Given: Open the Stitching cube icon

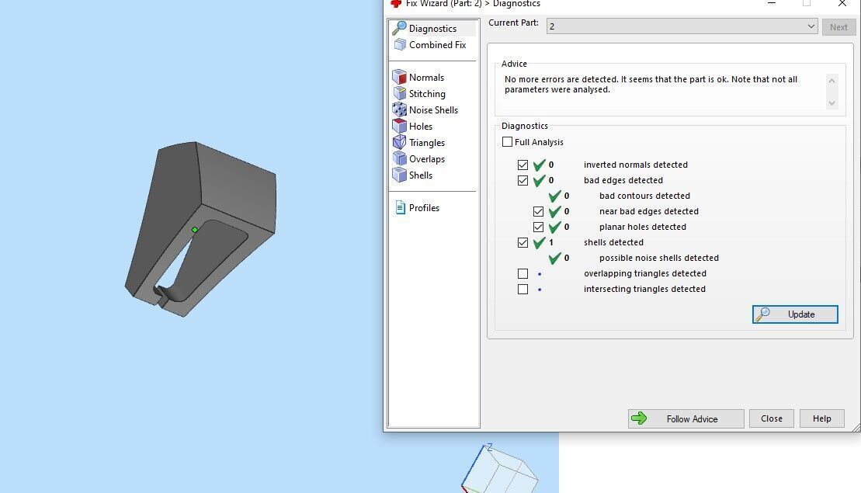Looking at the screenshot, I should pyautogui.click(x=399, y=93).
